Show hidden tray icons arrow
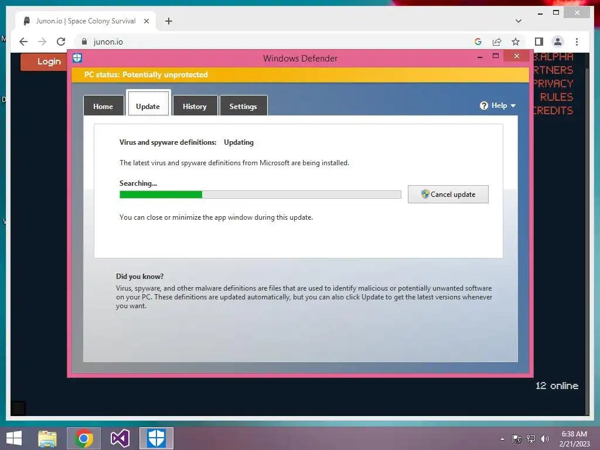 click(502, 439)
